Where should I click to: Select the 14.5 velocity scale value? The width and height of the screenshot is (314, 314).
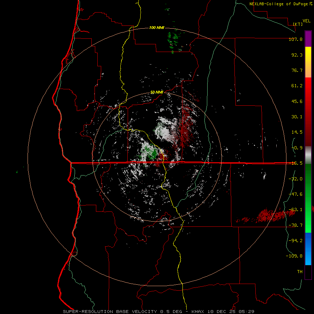[297, 132]
